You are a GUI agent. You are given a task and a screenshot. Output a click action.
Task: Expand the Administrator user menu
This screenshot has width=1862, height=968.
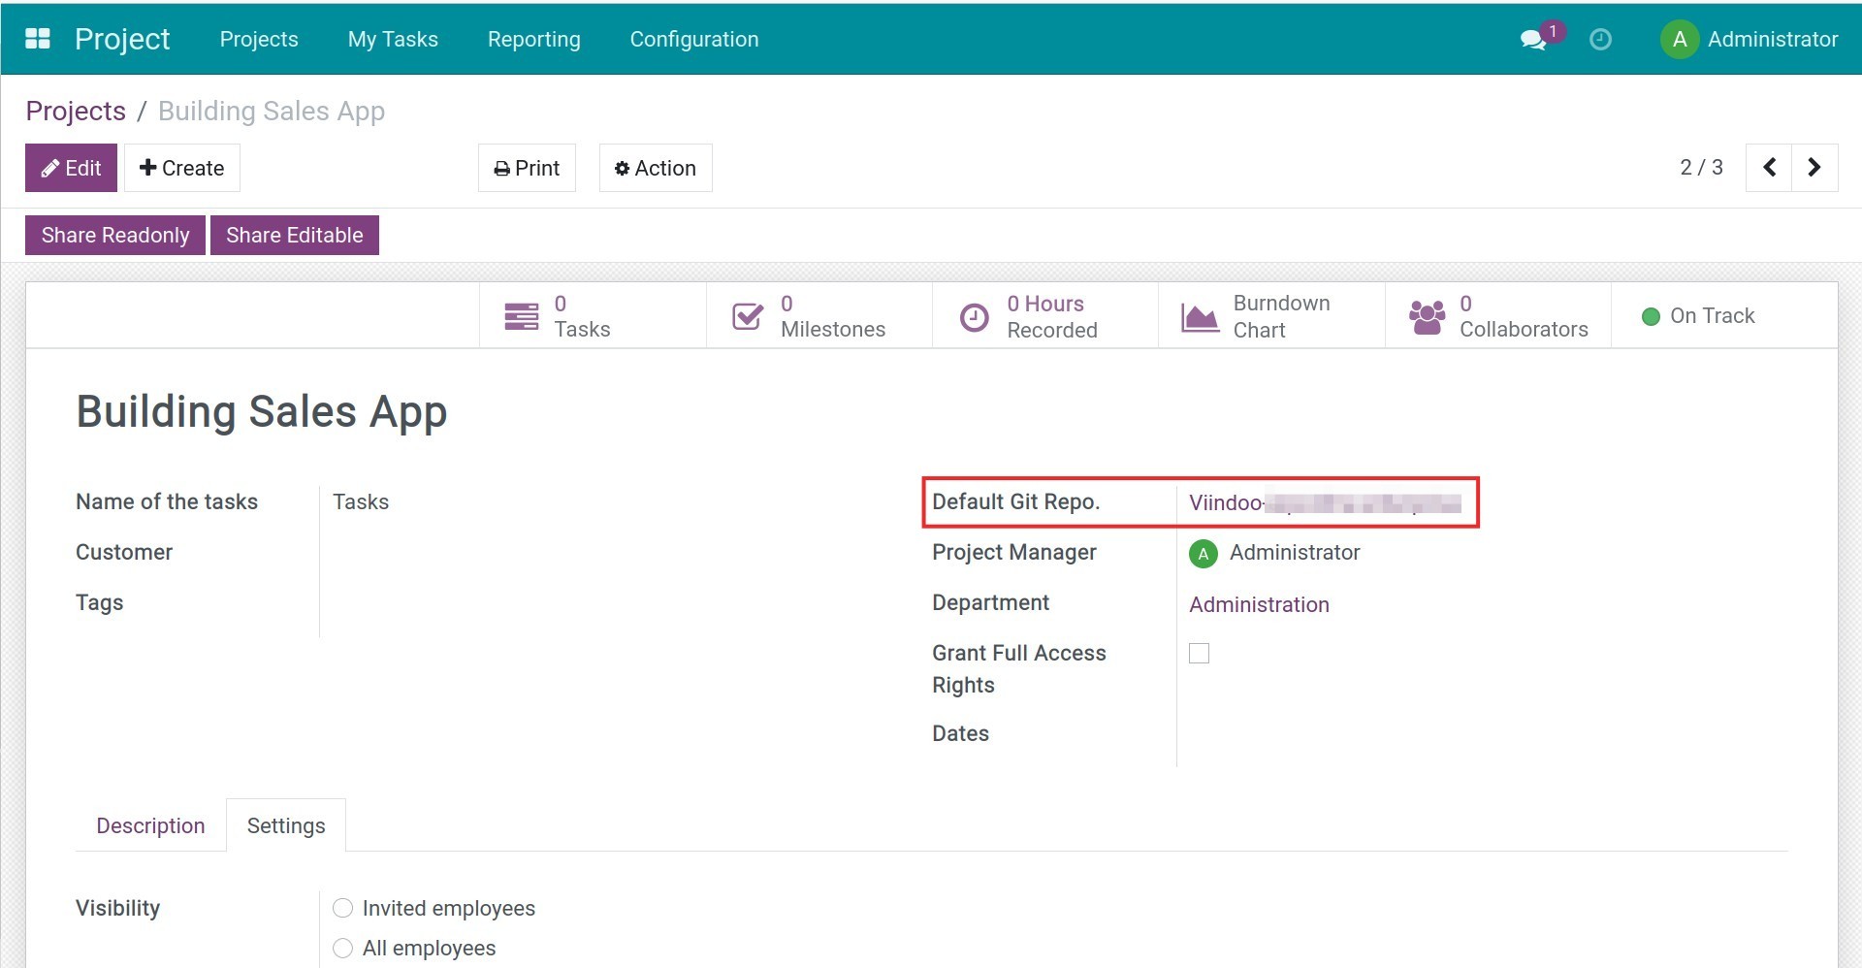click(x=1750, y=40)
